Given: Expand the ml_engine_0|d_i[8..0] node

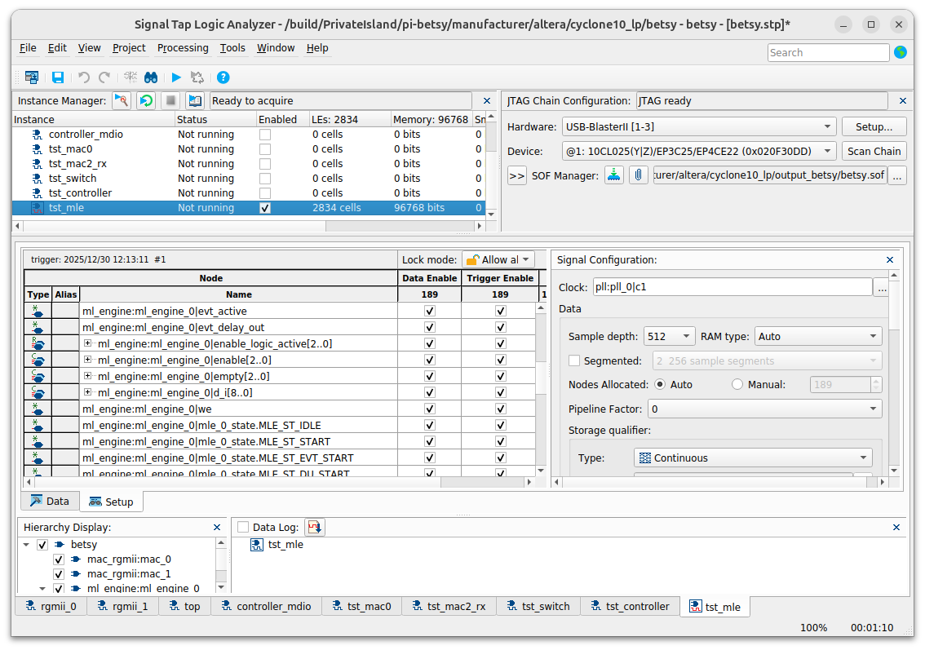Looking at the screenshot, I should (88, 393).
